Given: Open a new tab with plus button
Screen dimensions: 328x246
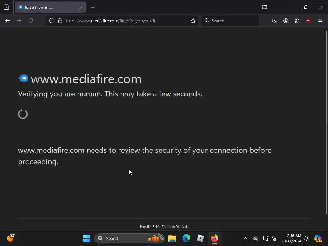Looking at the screenshot, I should [93, 7].
